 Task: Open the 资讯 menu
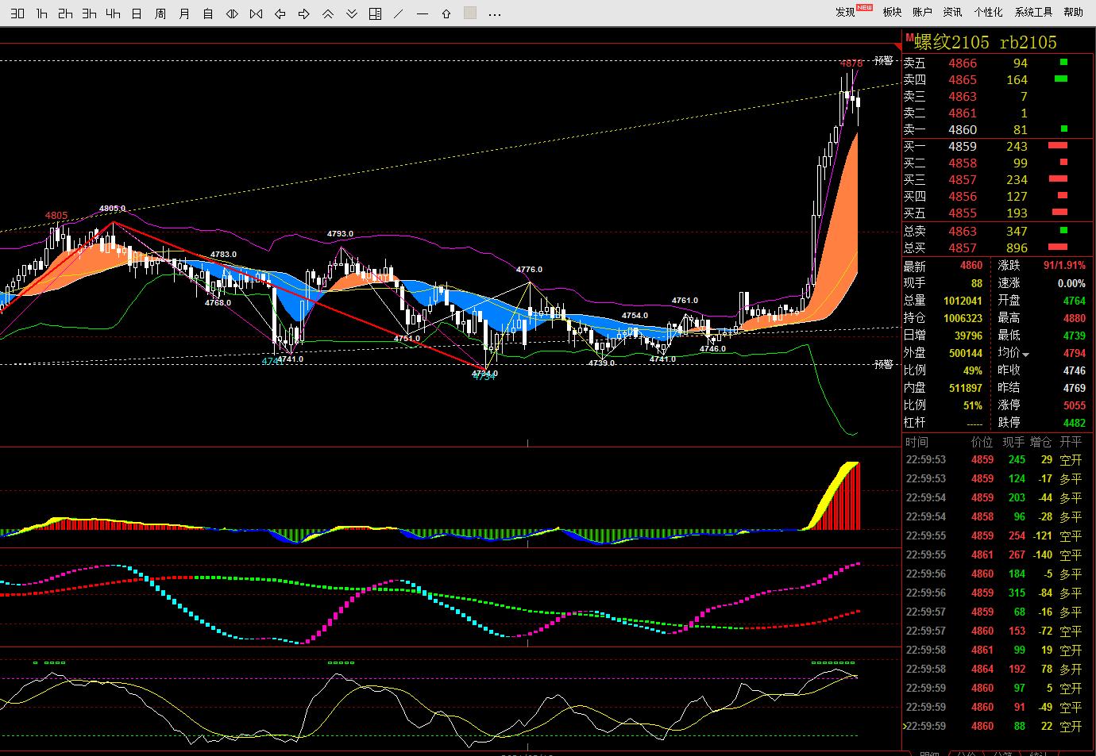951,12
